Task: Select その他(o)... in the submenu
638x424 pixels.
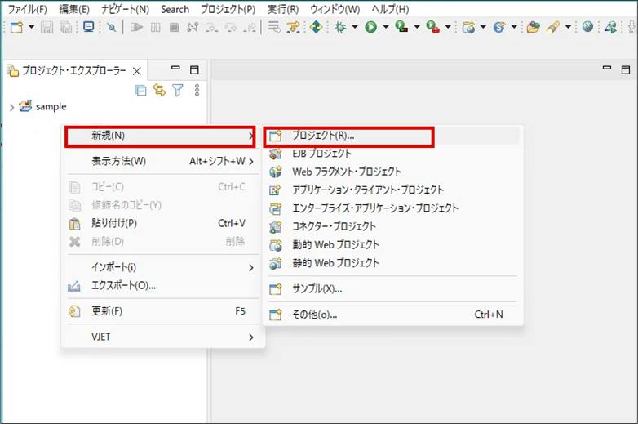Action: (x=314, y=314)
